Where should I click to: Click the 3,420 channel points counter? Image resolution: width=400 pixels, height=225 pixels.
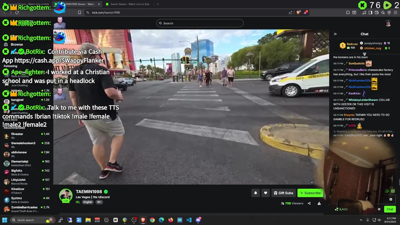[x=341, y=209]
